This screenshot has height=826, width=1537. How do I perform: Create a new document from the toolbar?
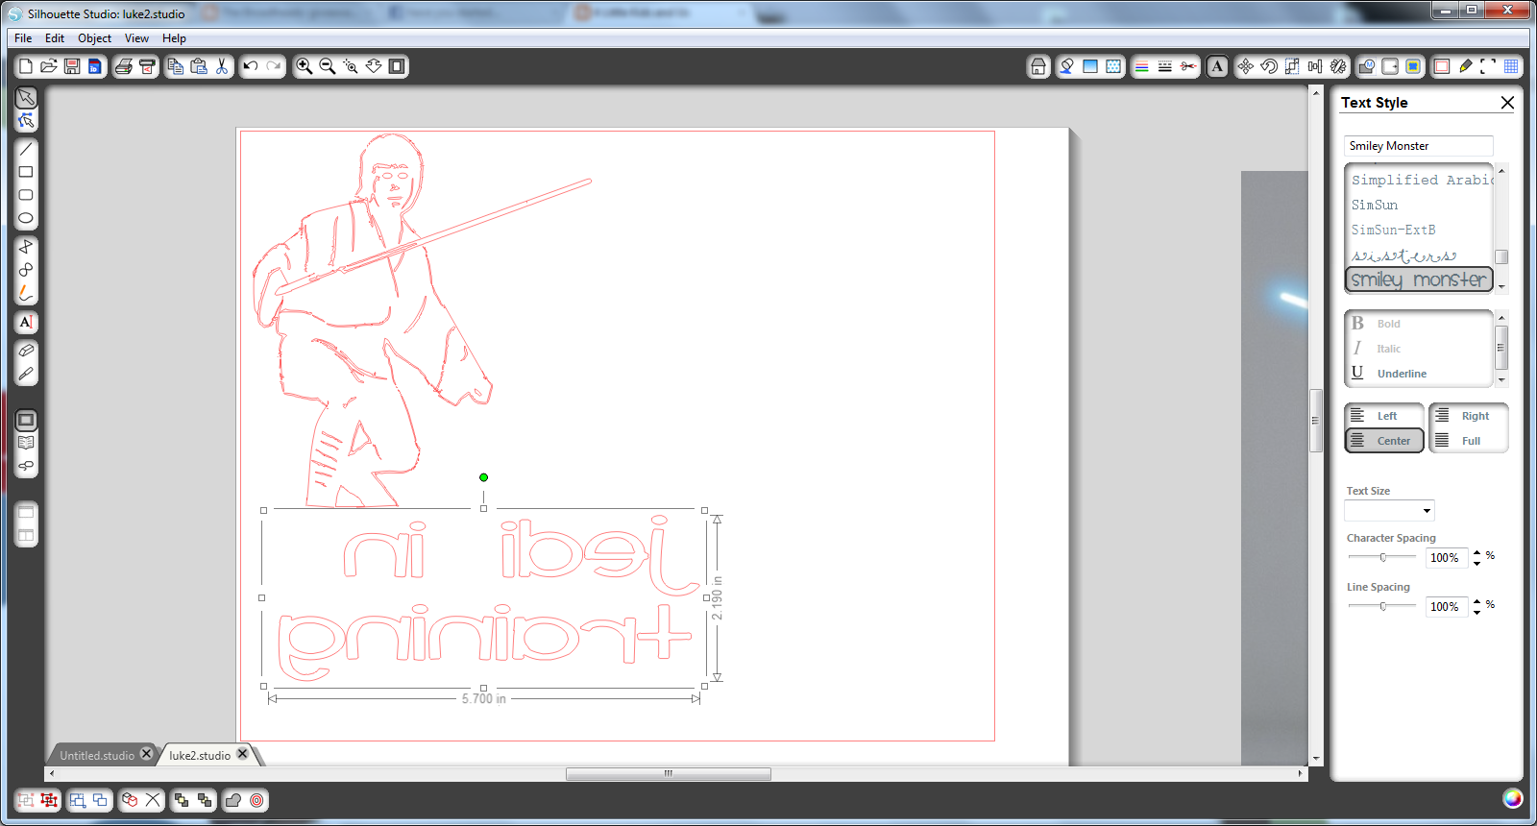tap(26, 66)
